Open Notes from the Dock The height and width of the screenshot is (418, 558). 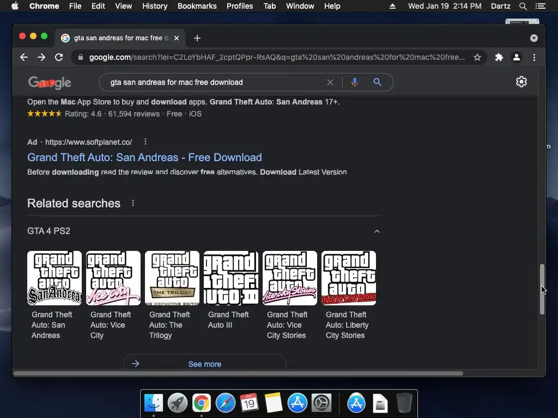(274, 403)
